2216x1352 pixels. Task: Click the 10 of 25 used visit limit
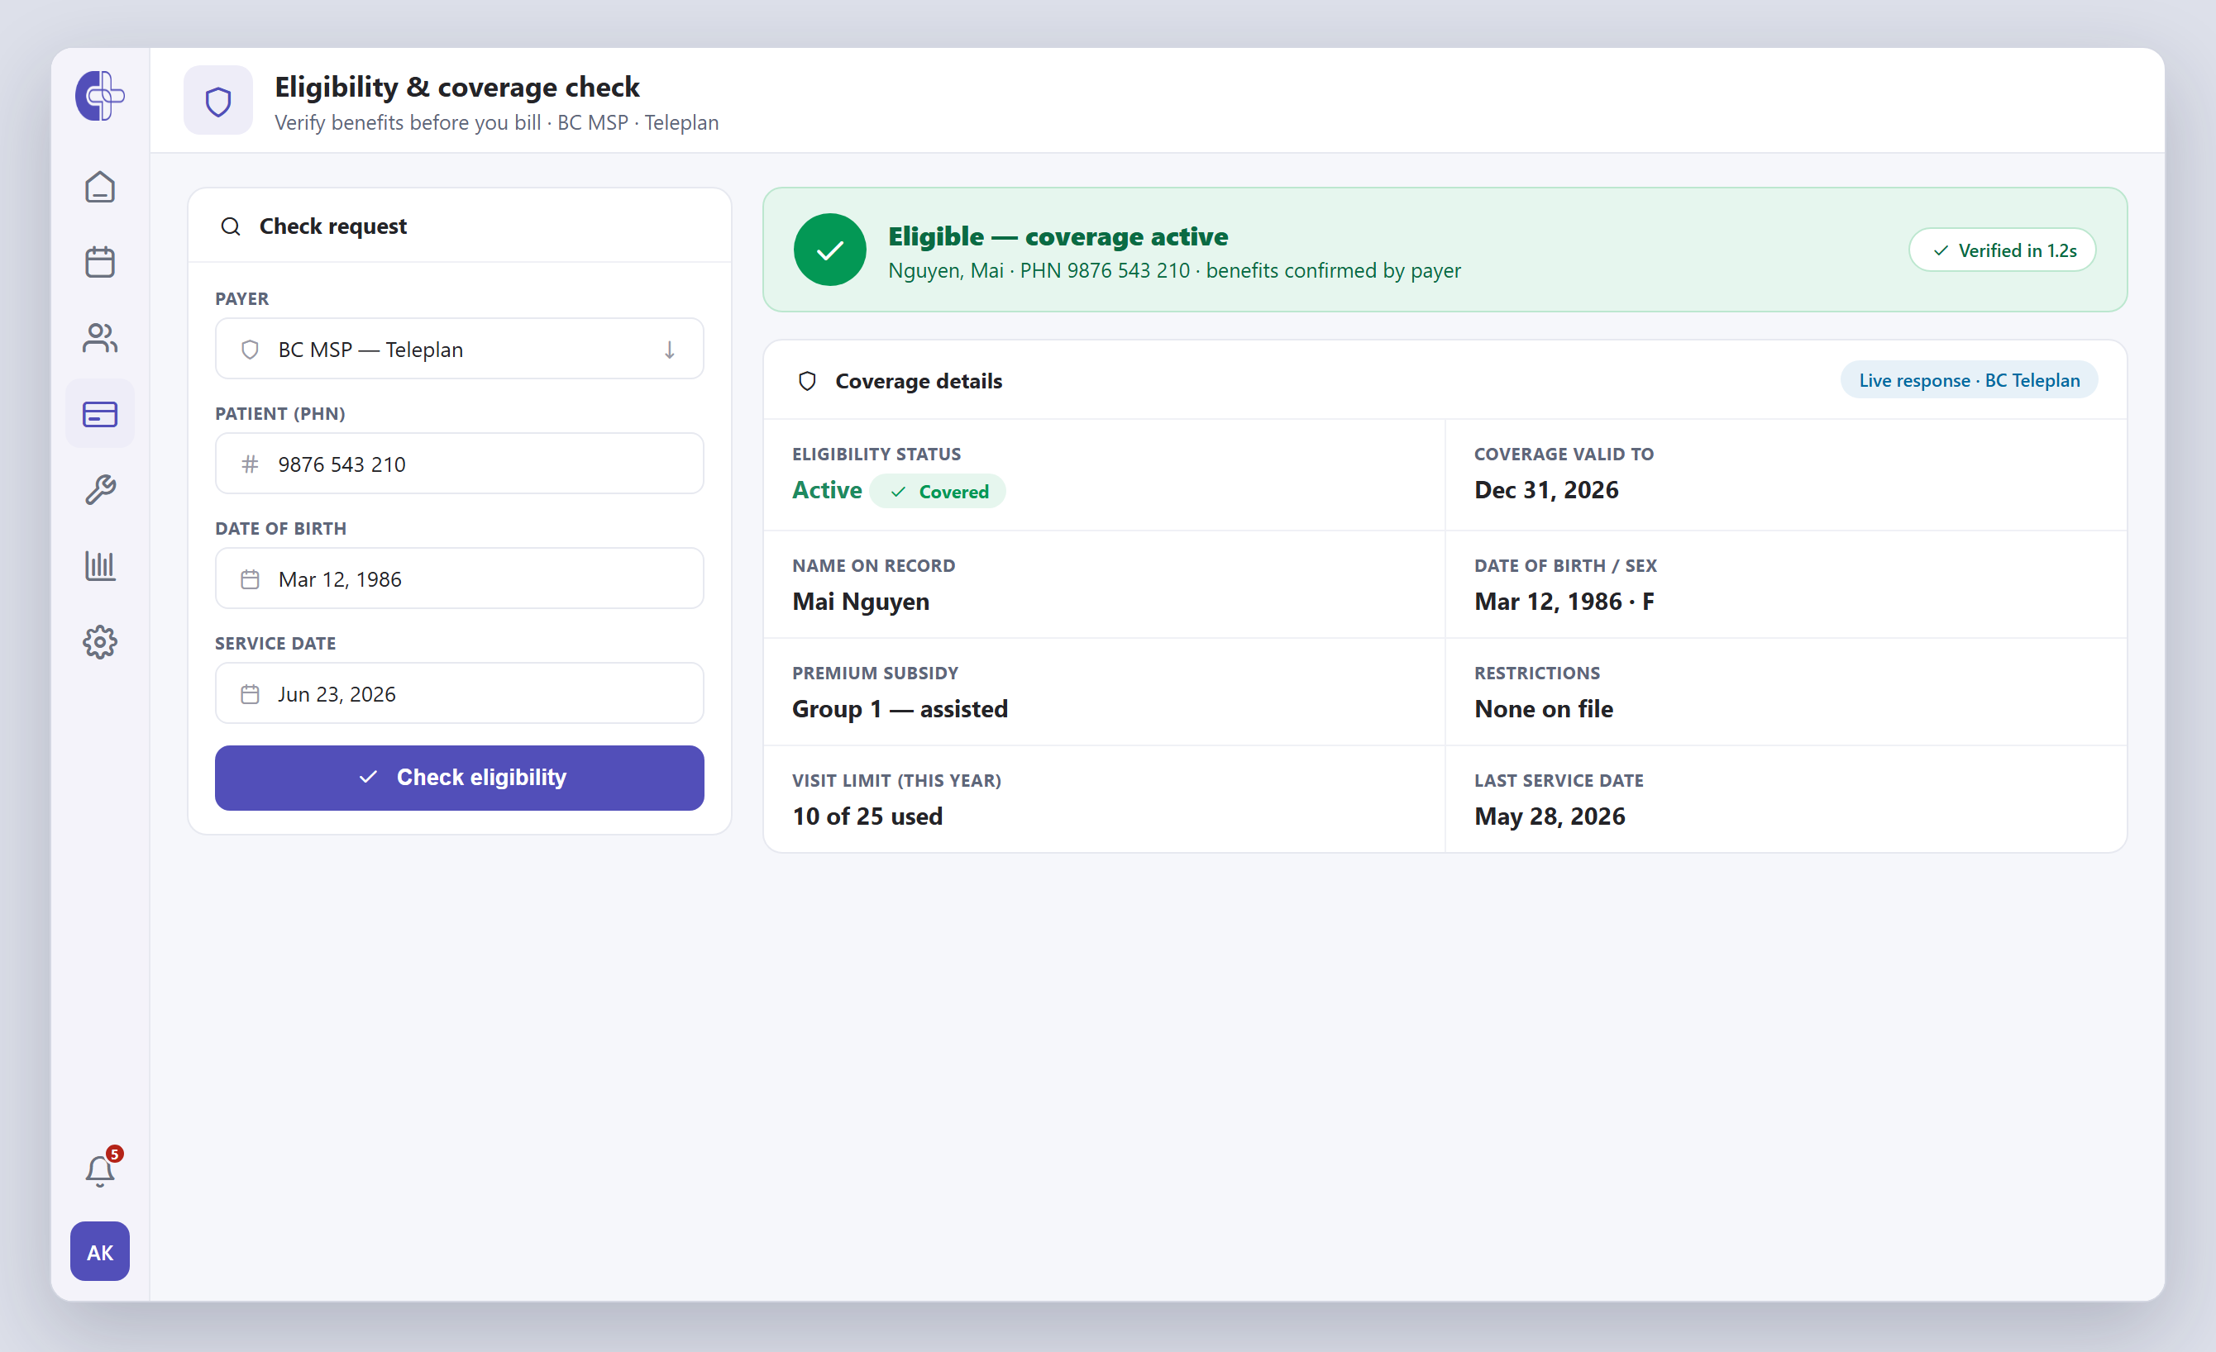click(x=867, y=816)
